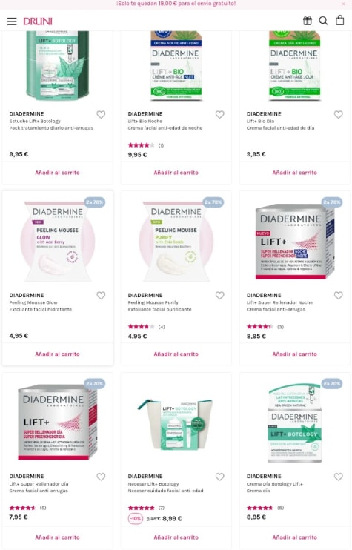Screen dimensions: 352x550
Task: Open the shopping bag cart icon
Action: coord(339,20)
